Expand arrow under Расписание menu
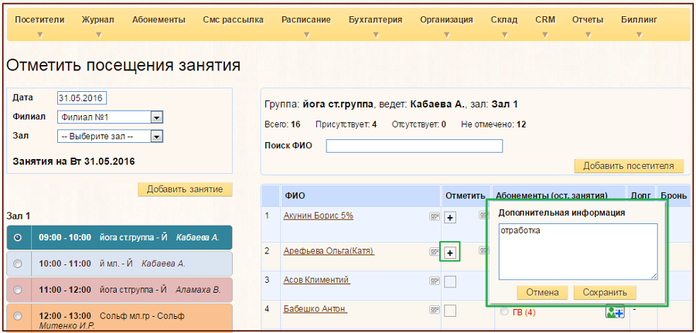 coord(305,35)
